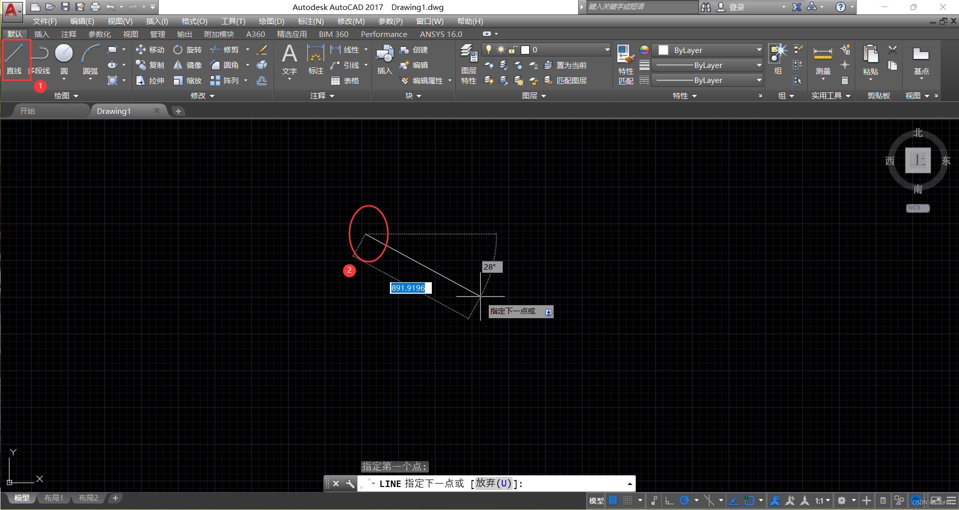This screenshot has width=959, height=510.
Task: Open the File (文件) menu
Action: (44, 21)
